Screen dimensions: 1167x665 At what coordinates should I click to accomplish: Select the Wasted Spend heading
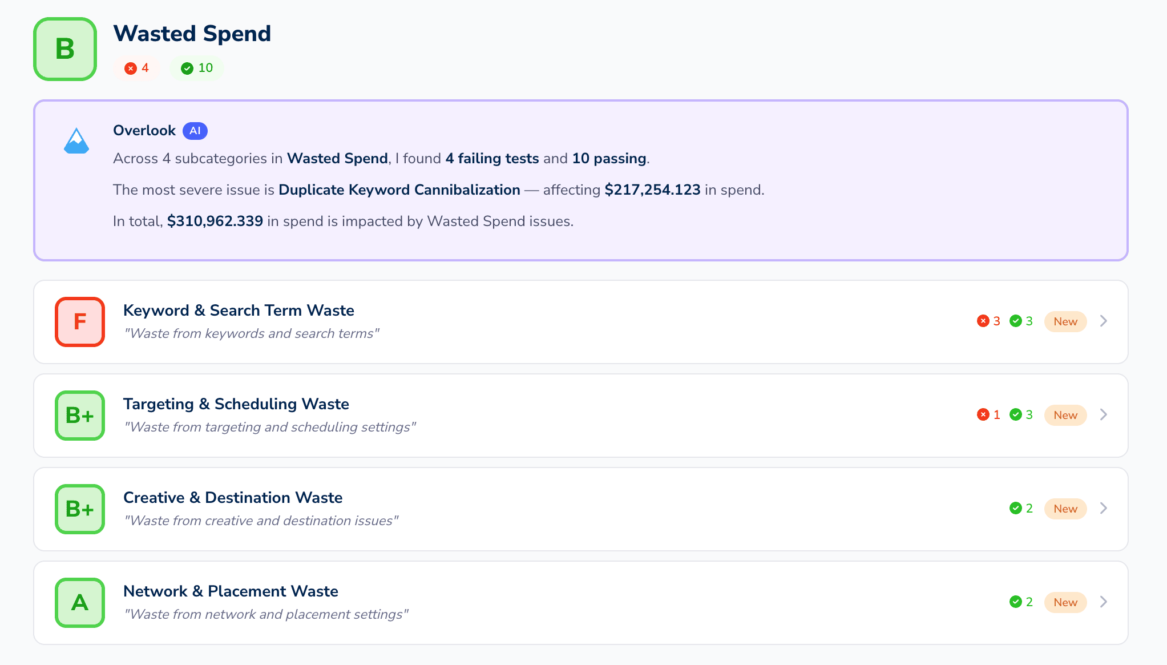tap(192, 34)
